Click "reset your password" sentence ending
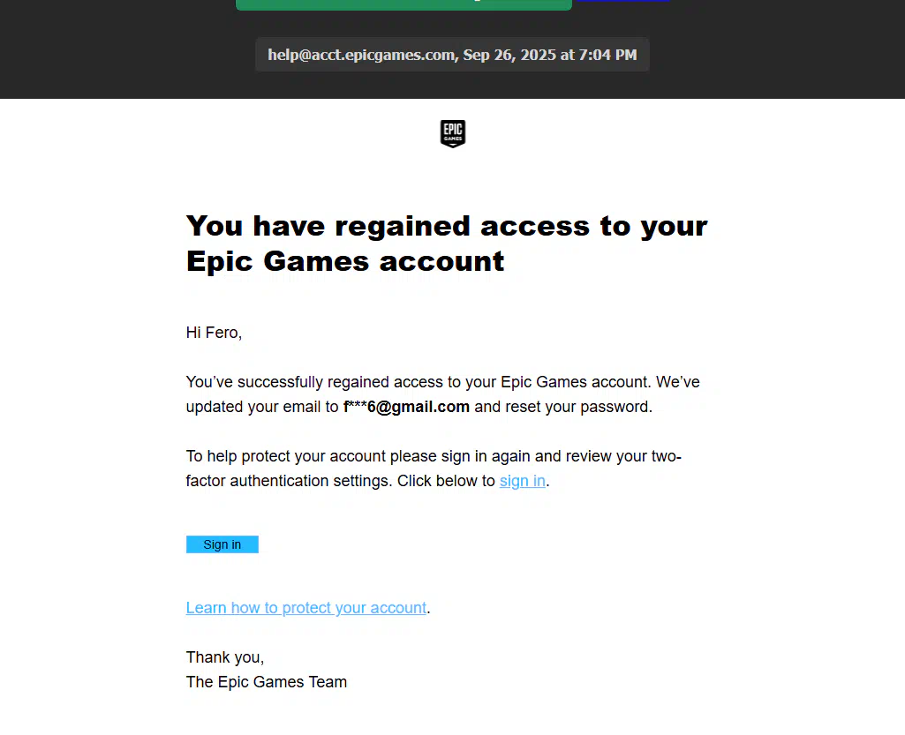Image resolution: width=905 pixels, height=735 pixels. tap(579, 407)
